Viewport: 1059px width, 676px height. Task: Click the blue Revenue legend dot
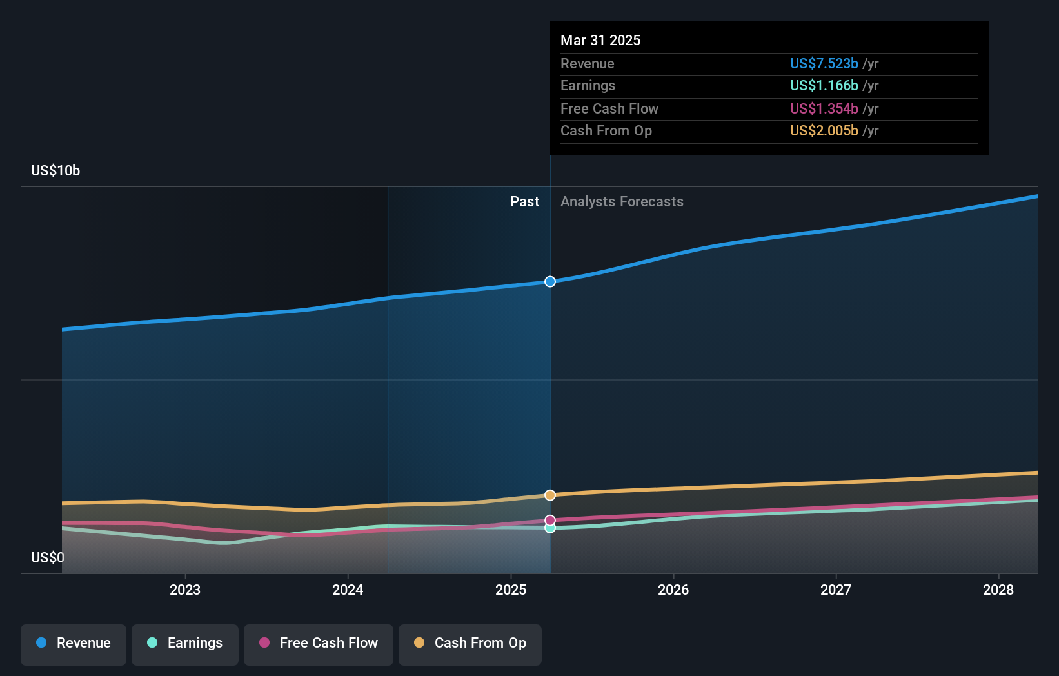[41, 643]
